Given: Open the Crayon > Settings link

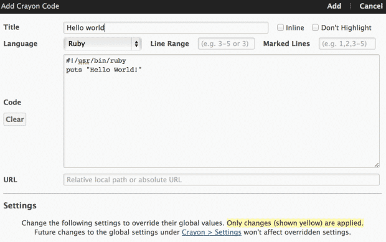Looking at the screenshot, I should click(x=212, y=232).
